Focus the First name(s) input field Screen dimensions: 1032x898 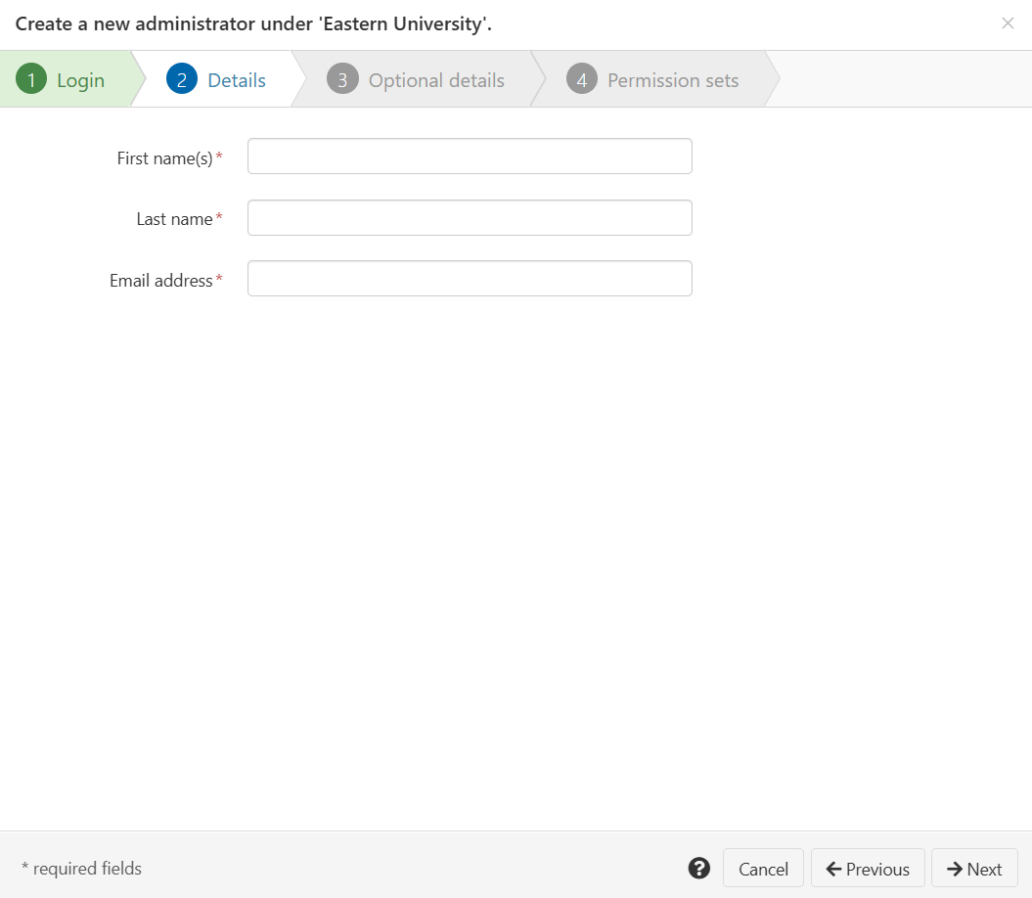point(470,157)
